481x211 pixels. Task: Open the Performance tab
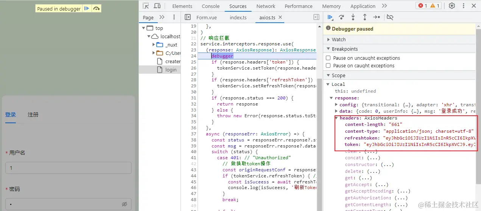299,6
